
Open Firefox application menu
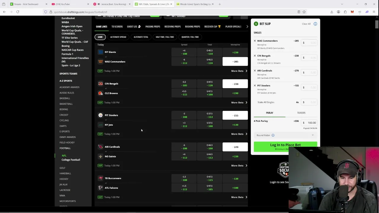coord(374,12)
